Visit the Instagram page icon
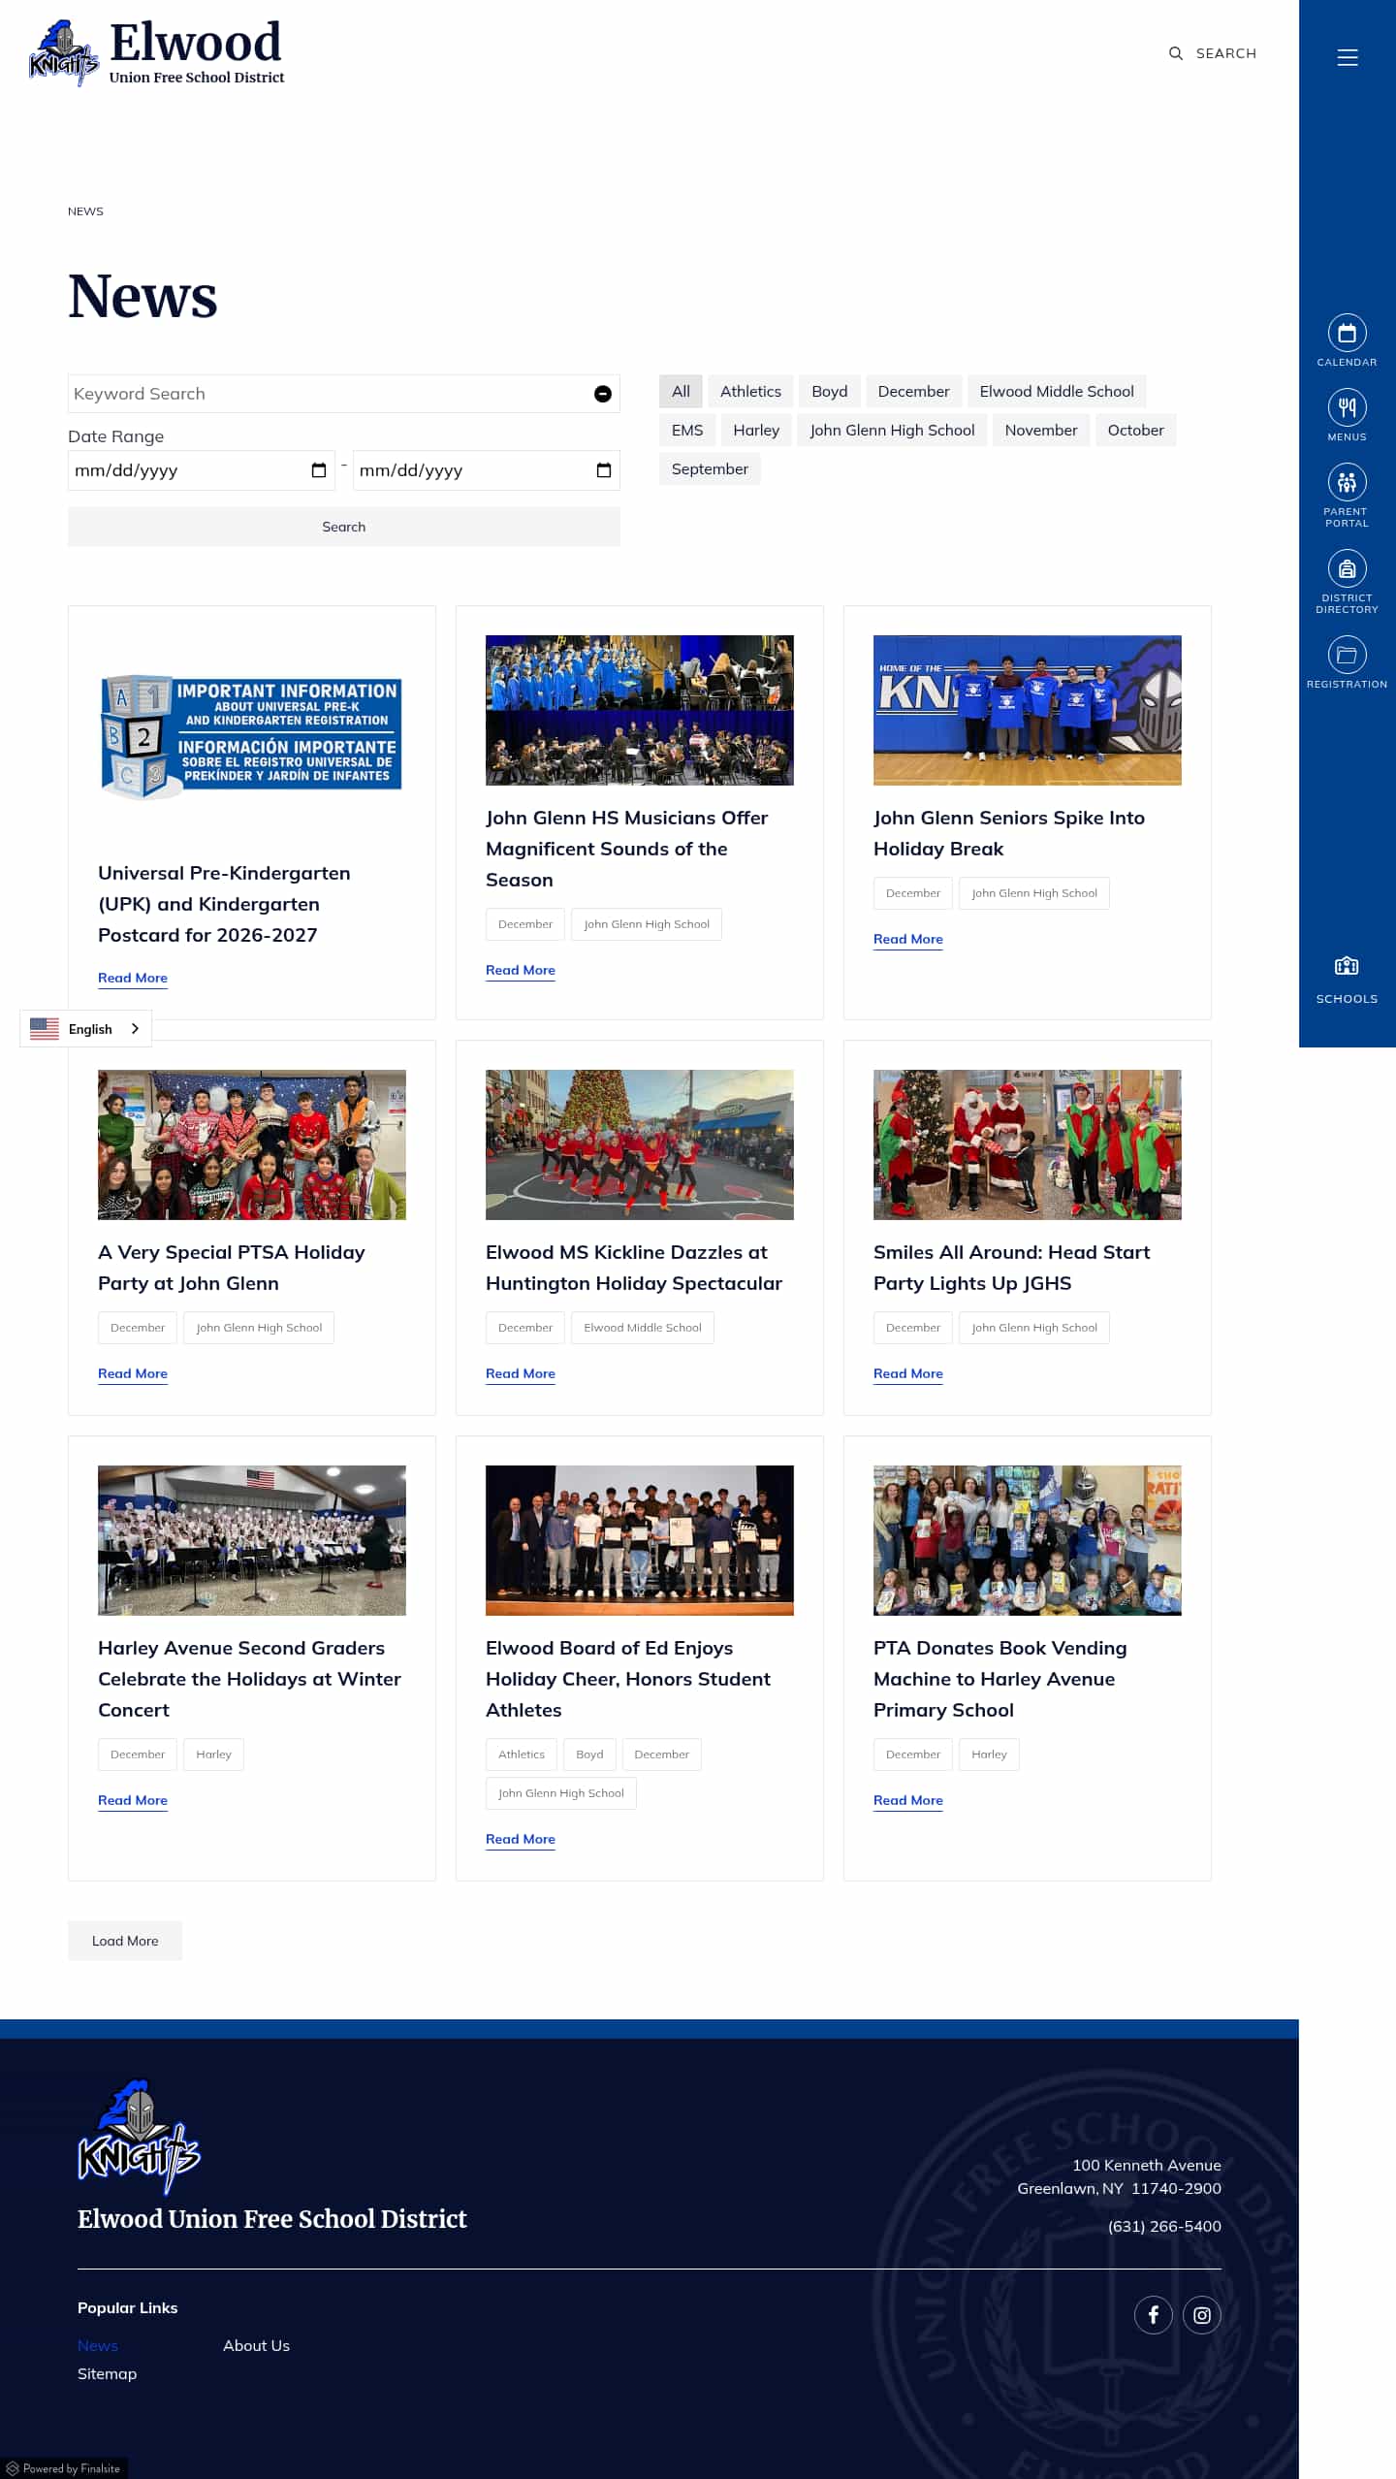 click(x=1201, y=2315)
